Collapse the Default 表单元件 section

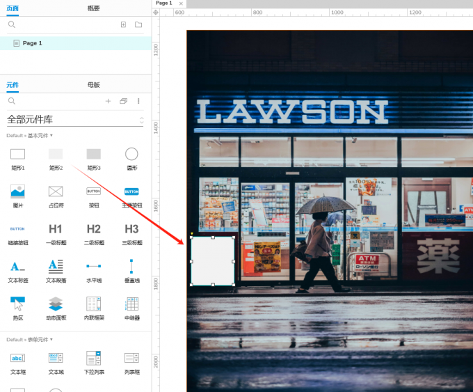[29, 340]
